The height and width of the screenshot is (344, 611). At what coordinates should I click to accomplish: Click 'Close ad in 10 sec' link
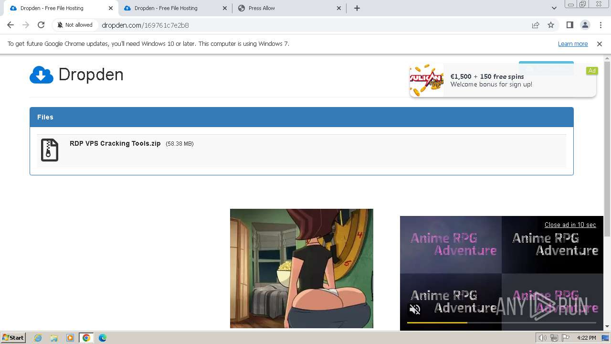point(570,225)
